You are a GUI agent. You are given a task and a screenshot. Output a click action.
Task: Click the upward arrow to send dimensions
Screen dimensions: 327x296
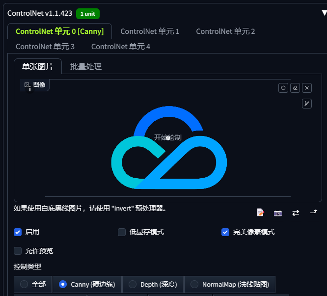click(x=314, y=212)
